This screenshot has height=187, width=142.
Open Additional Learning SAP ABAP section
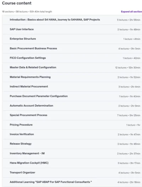72,182
